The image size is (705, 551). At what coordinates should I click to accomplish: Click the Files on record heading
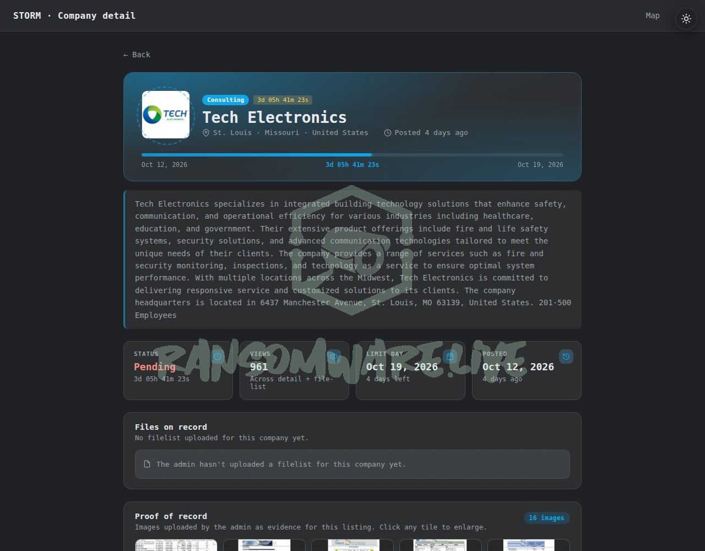pyautogui.click(x=171, y=427)
